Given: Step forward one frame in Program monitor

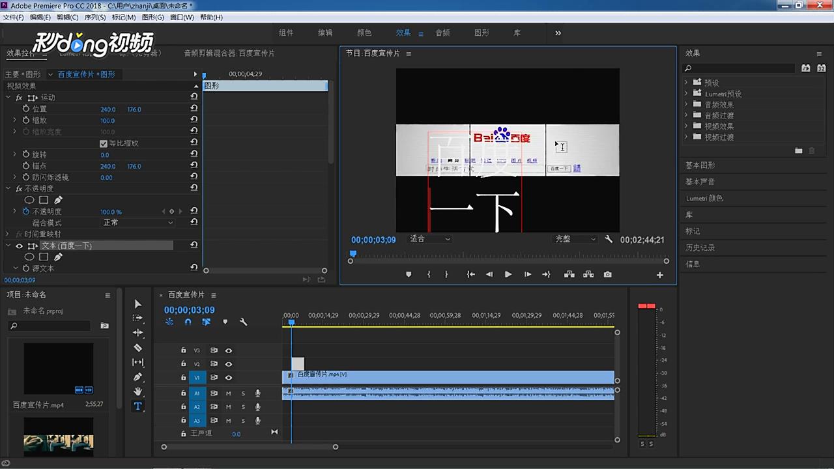Looking at the screenshot, I should coord(528,274).
